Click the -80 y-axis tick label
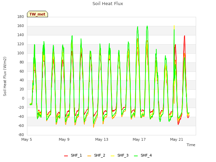 click(x=21, y=135)
